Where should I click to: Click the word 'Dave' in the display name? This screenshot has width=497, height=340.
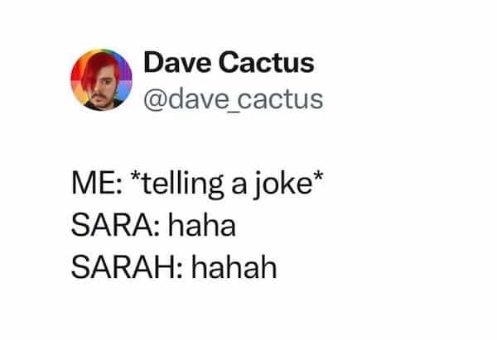pyautogui.click(x=177, y=63)
